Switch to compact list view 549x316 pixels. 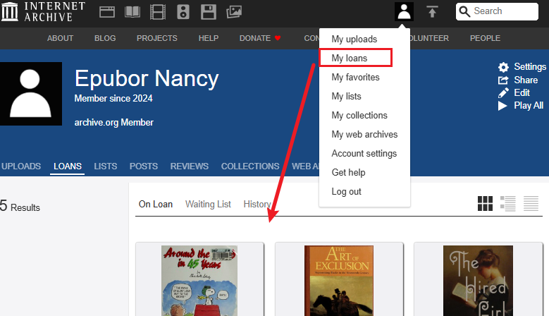(531, 204)
